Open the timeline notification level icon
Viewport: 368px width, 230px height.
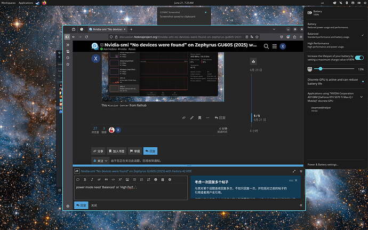coord(253,61)
